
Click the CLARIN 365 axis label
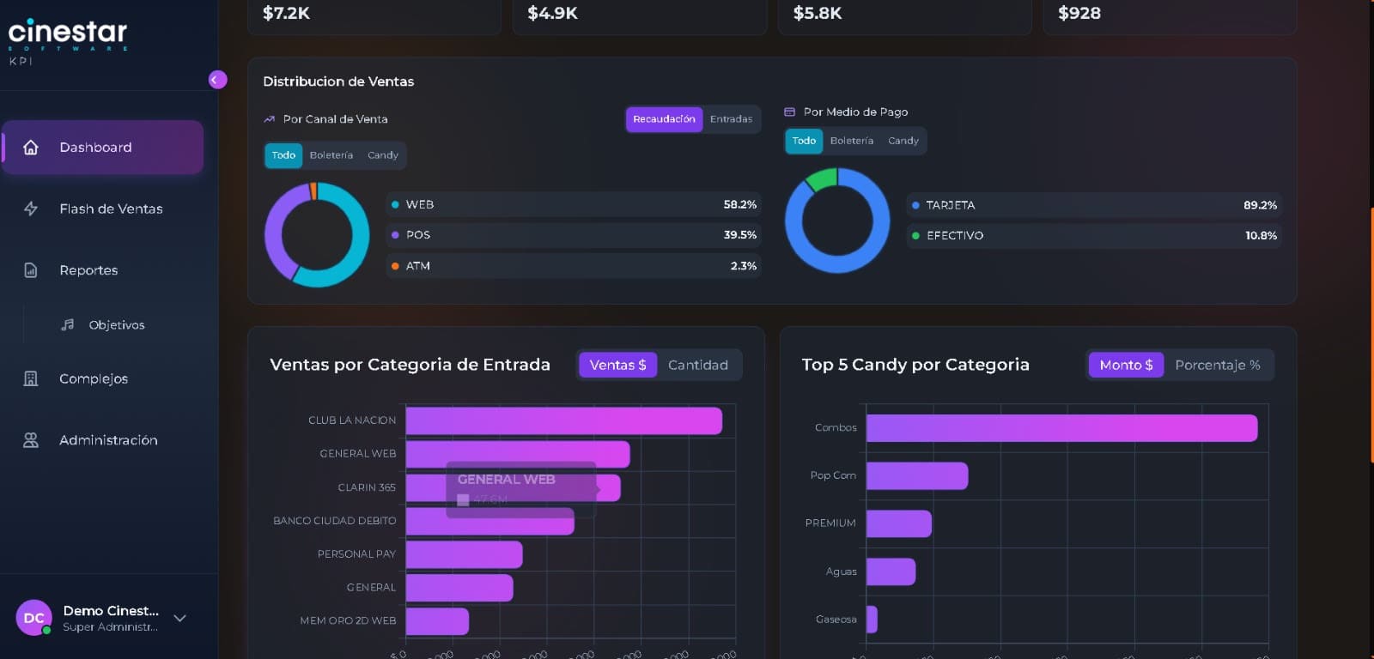pyautogui.click(x=367, y=487)
